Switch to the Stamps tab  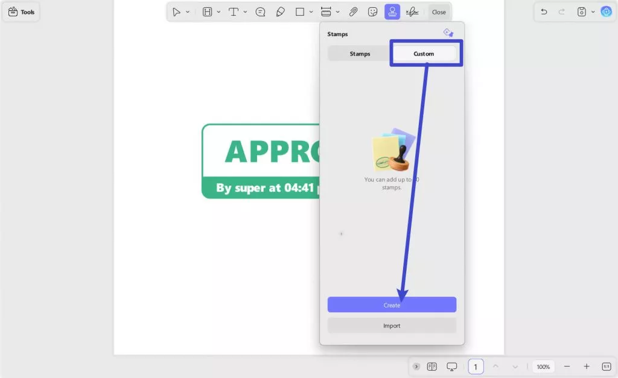(360, 54)
